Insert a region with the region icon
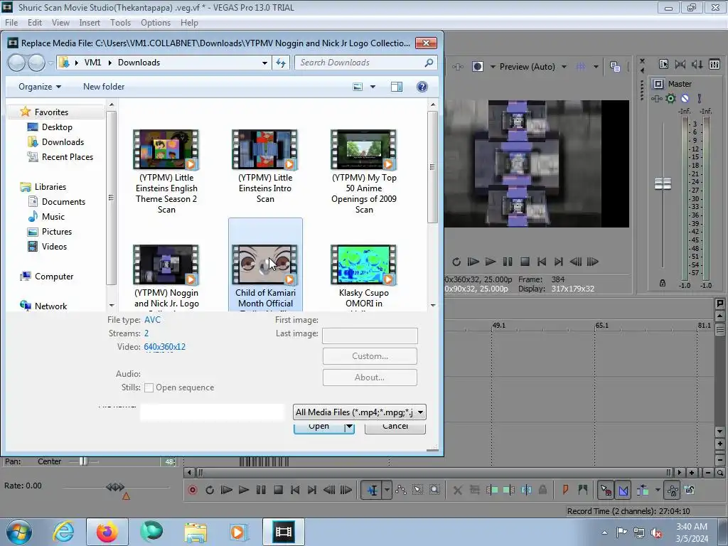728x546 pixels. (583, 490)
